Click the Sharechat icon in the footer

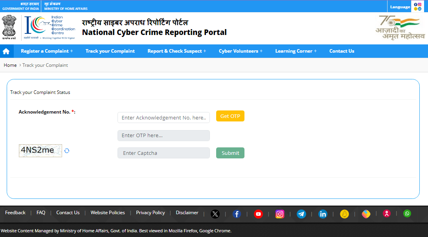pos(366,214)
